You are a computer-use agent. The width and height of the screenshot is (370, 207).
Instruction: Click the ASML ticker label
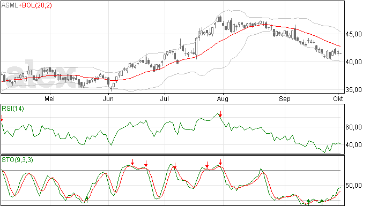pyautogui.click(x=10, y=5)
